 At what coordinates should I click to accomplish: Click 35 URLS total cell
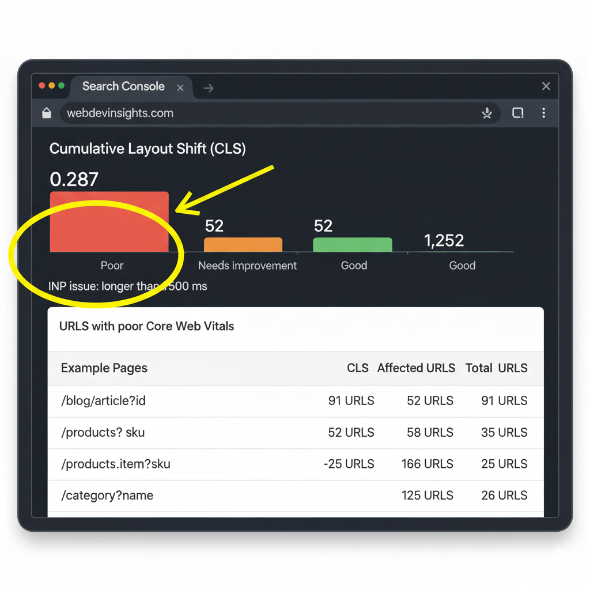[x=504, y=432]
